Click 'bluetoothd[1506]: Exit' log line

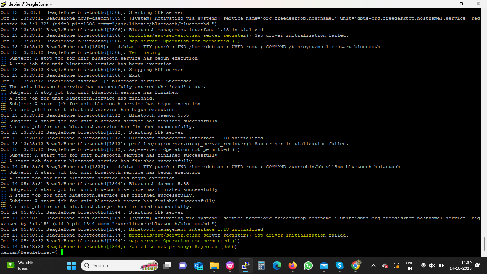point(71,75)
